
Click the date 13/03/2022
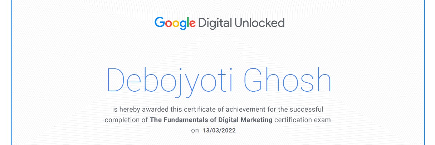click(219, 131)
